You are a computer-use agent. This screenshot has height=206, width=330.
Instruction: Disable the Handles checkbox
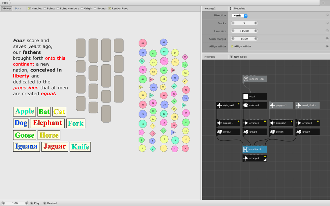click(x=29, y=9)
